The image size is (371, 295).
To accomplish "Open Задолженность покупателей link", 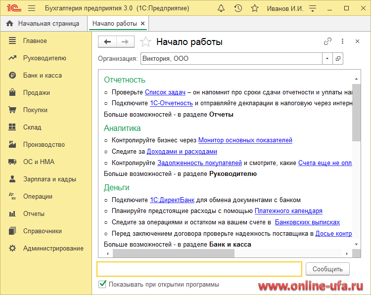I will point(199,163).
